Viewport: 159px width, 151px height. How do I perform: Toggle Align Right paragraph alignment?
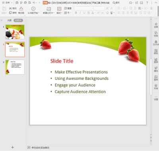click(127, 13)
